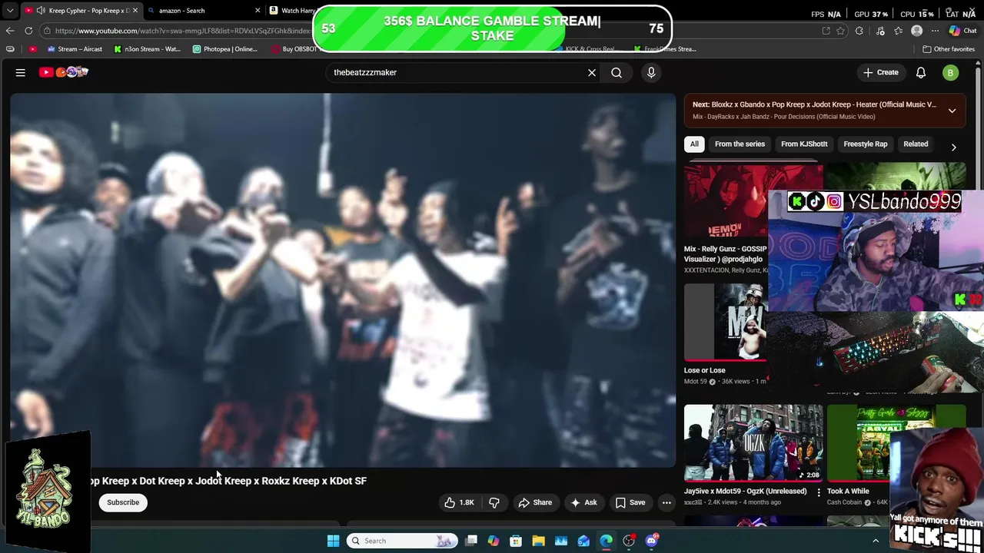Subscribe to the channel
Screen dimensions: 984x553
point(123,502)
